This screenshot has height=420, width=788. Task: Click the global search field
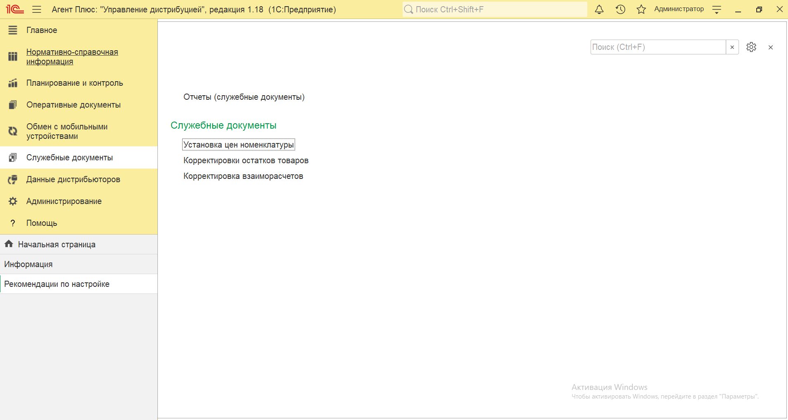tap(495, 9)
